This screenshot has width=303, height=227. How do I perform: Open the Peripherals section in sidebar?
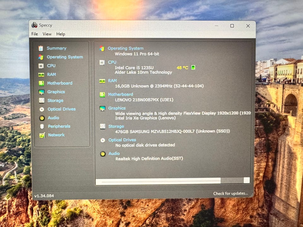click(59, 126)
